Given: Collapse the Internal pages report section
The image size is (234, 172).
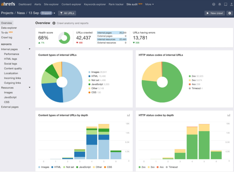Looking at the screenshot, I should [x=29, y=49].
